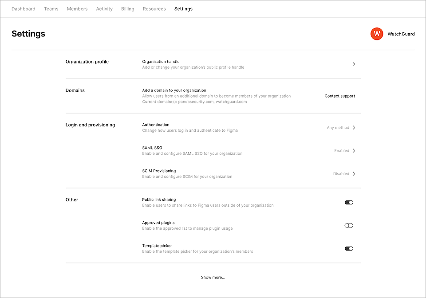Expand the Authentication settings row
426x298 pixels.
354,127
